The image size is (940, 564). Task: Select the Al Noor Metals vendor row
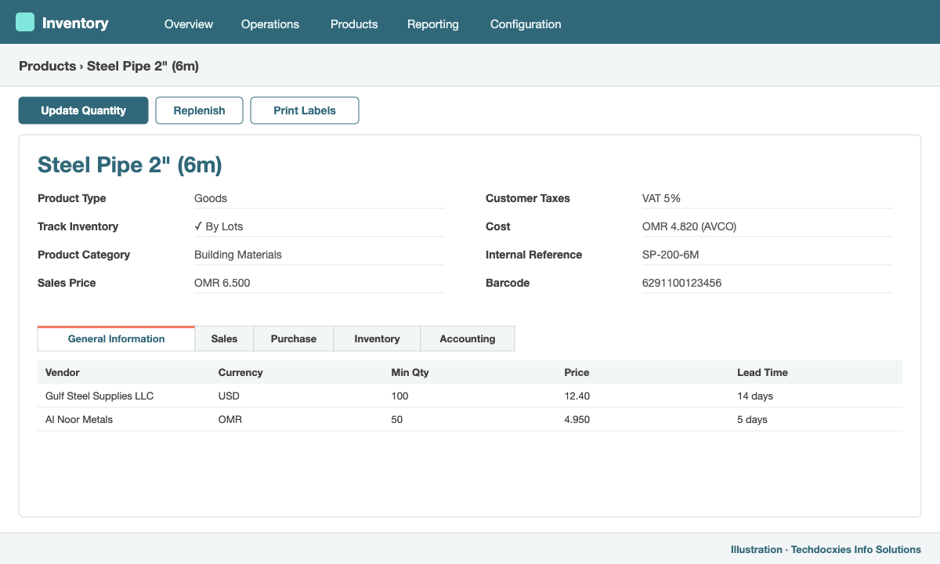470,419
